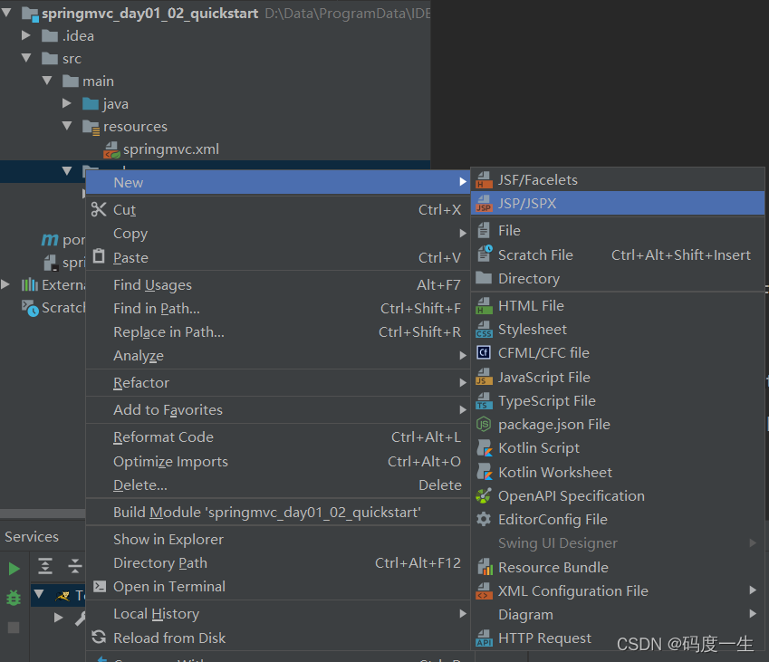Select the New context menu entry

pos(278,182)
